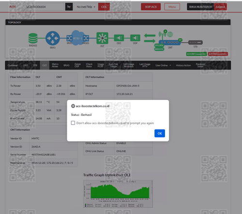Click the OLT temperature value 38.11
242x214 pixels.
(x=39, y=102)
